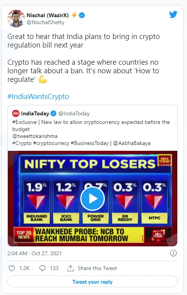Click the blue verified badge next to Nischal (WazirX)
The width and height of the screenshot is (187, 295).
[x=82, y=15]
